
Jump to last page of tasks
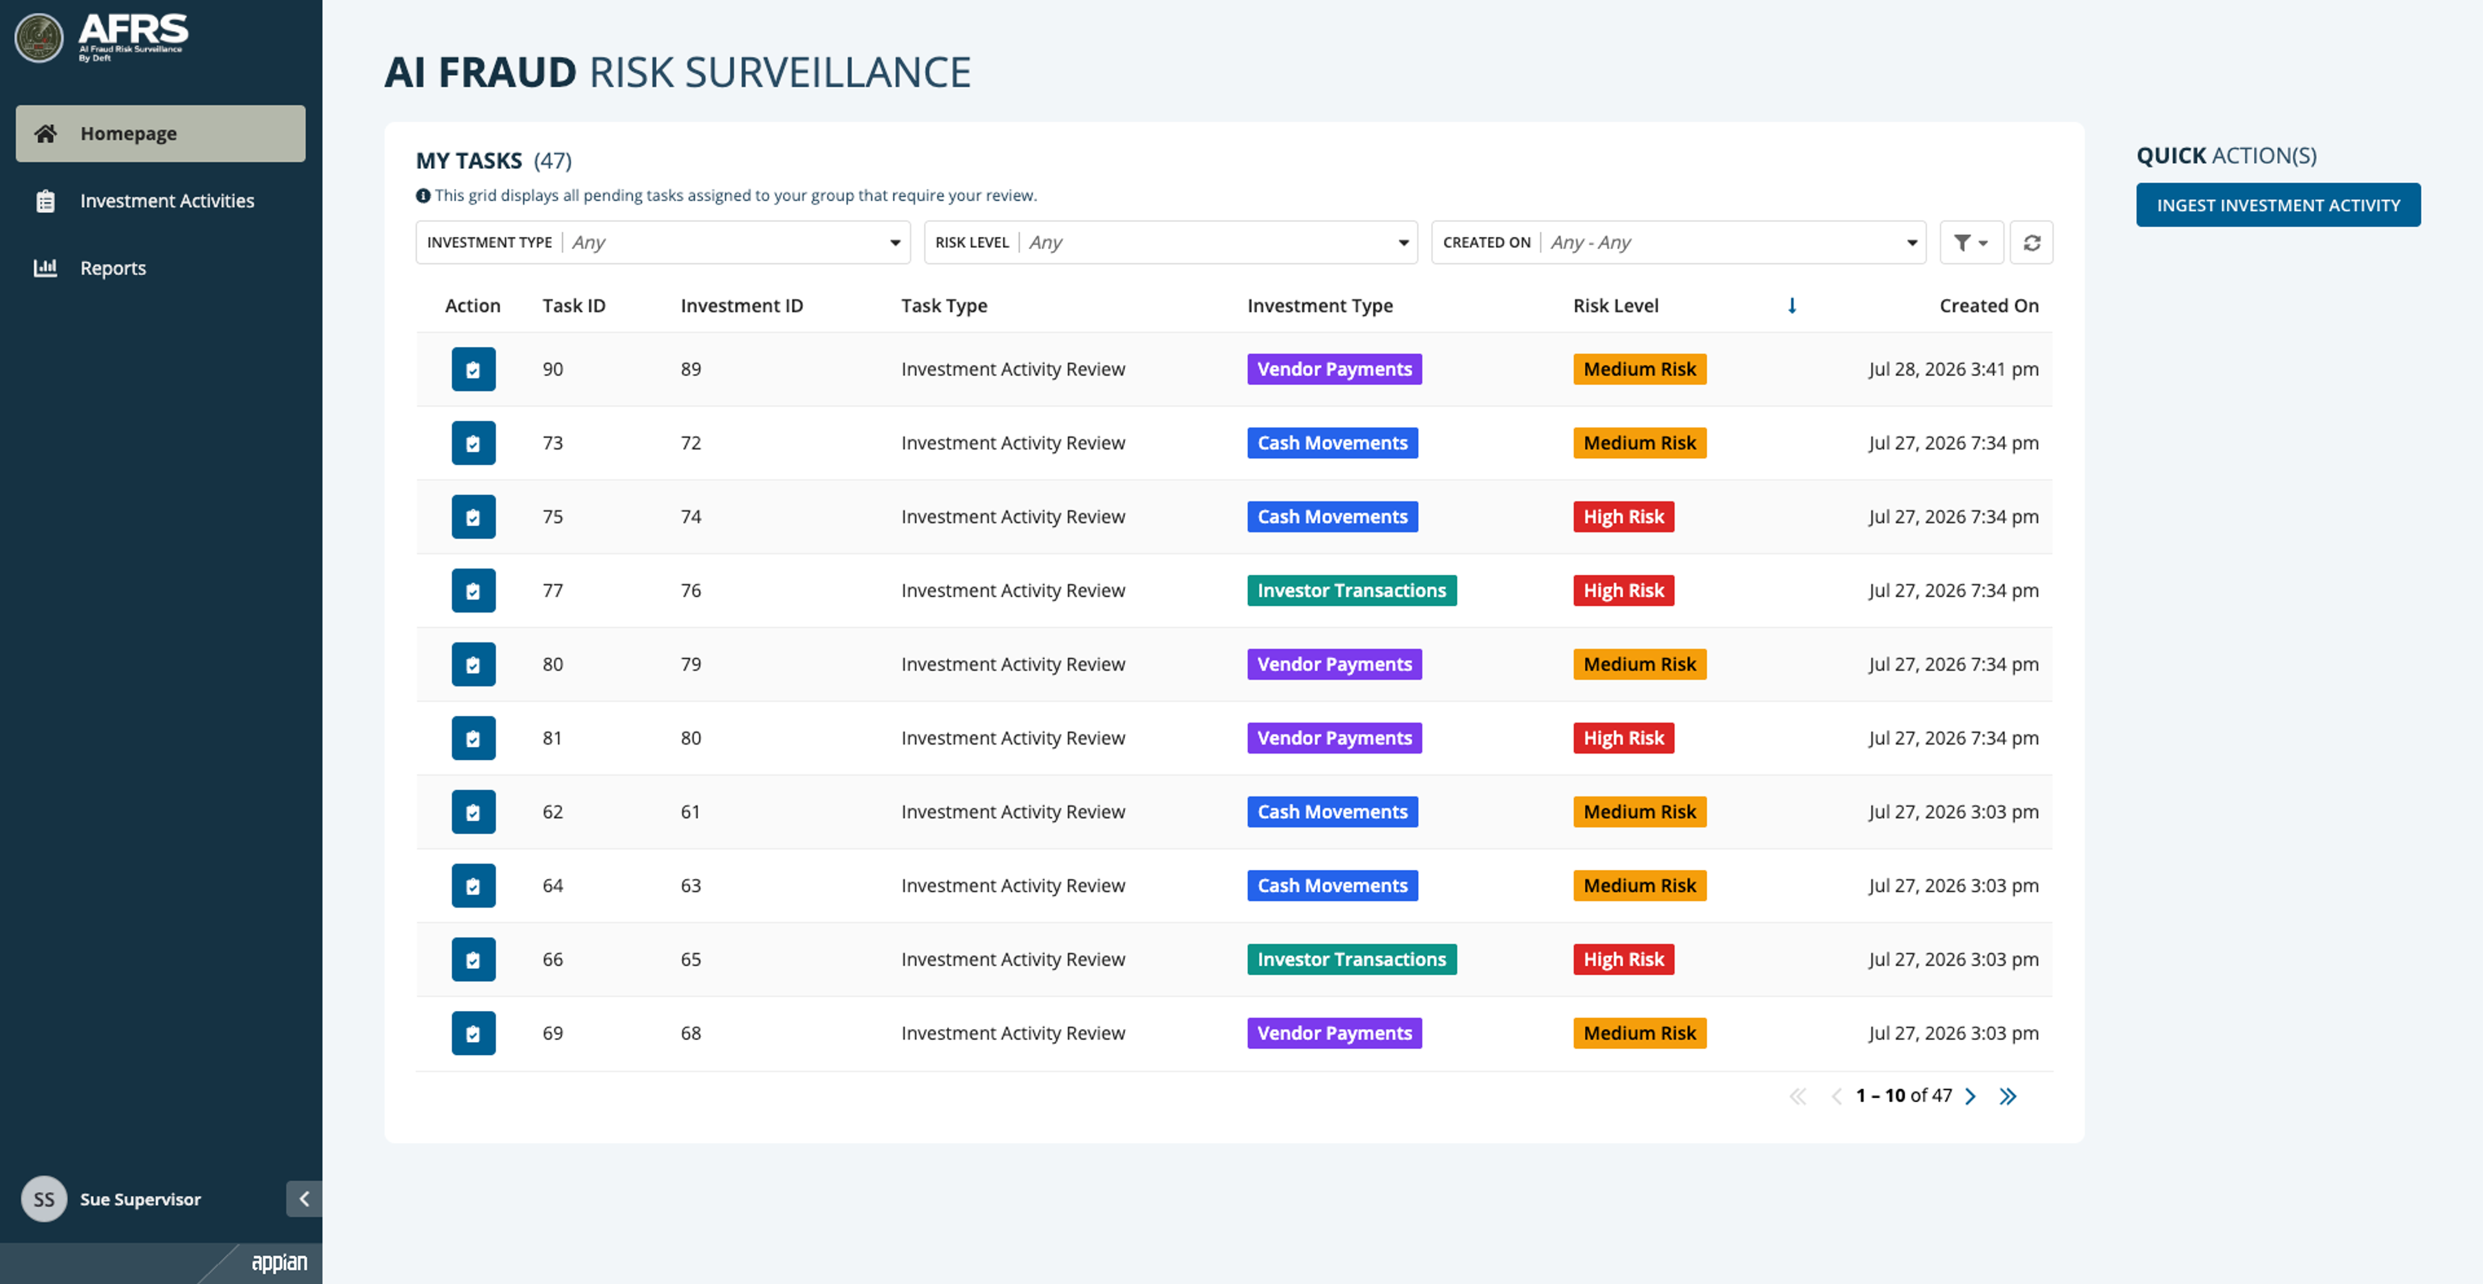2008,1096
